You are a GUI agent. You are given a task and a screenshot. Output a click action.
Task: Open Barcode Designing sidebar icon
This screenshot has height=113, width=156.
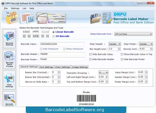(x=9, y=99)
